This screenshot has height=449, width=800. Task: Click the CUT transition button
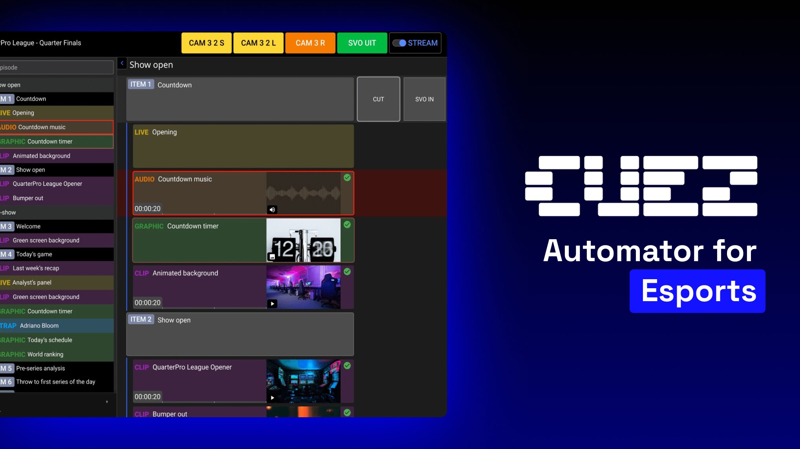(x=378, y=99)
